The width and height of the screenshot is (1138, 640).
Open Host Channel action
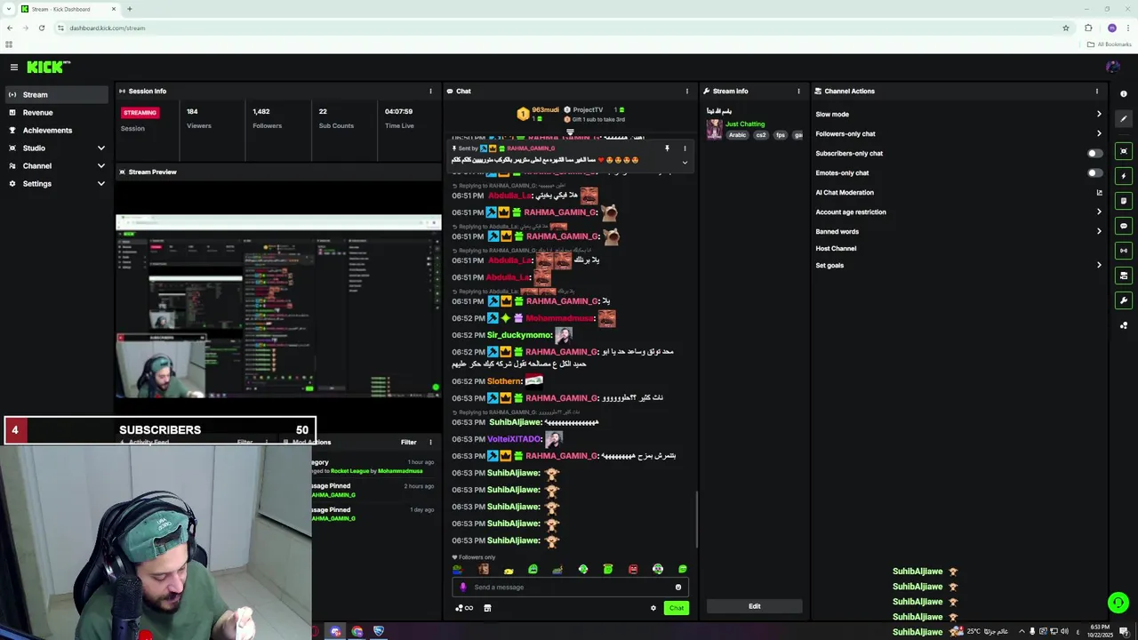(836, 248)
